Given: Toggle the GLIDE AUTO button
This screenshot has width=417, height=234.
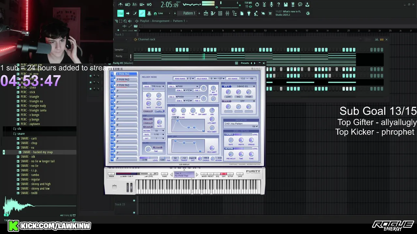Looking at the screenshot, I should 158,147.
